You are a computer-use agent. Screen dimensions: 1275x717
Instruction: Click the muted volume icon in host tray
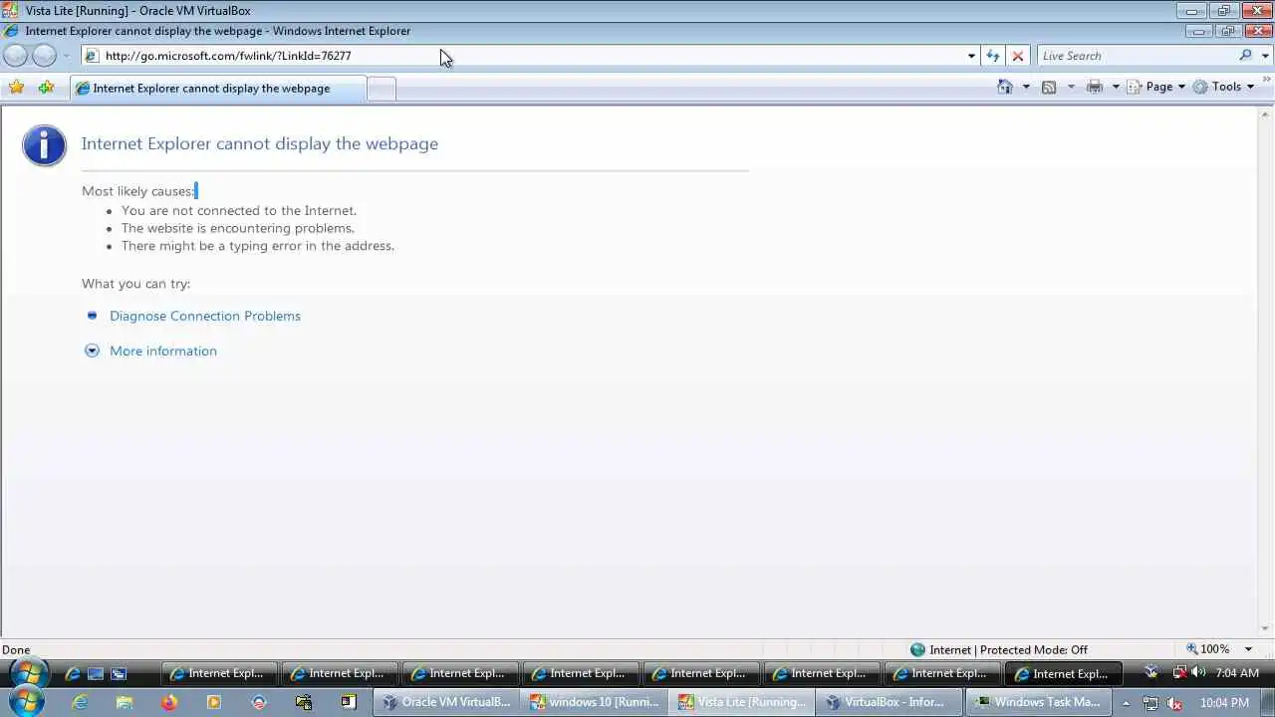pyautogui.click(x=1174, y=703)
